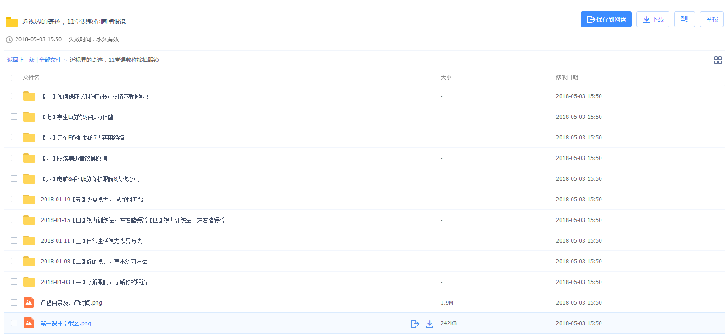Screen dimensions: 726x334
Task: Click folder icon of 【一】了解眼睛
Action: pos(29,282)
